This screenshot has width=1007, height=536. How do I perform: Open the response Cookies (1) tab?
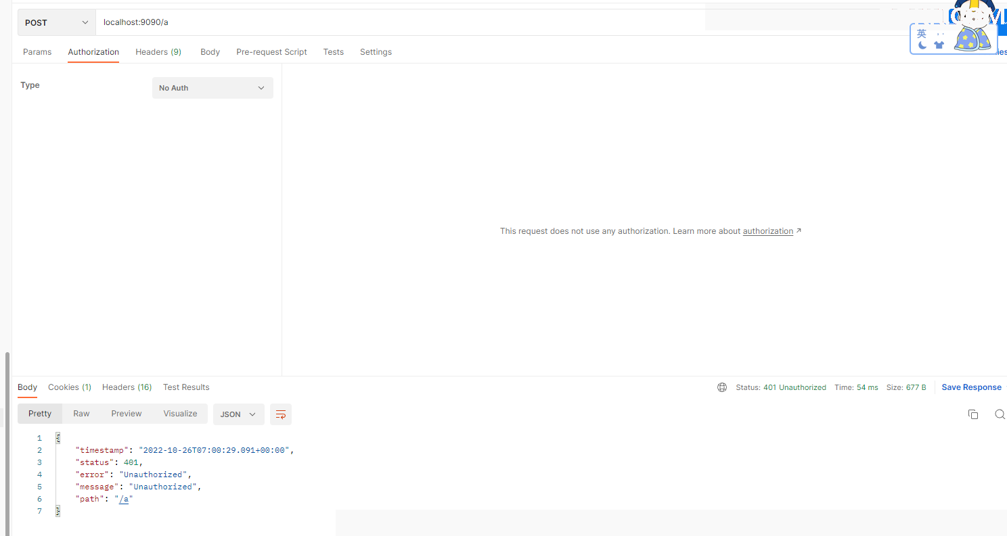click(x=70, y=387)
